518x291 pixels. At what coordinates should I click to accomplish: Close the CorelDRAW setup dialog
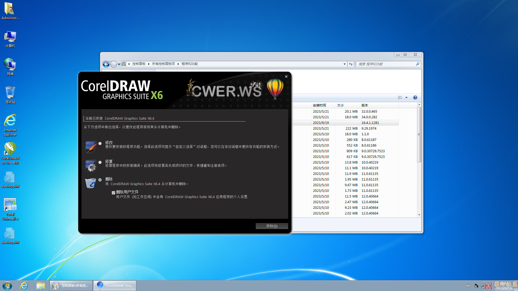(x=286, y=77)
